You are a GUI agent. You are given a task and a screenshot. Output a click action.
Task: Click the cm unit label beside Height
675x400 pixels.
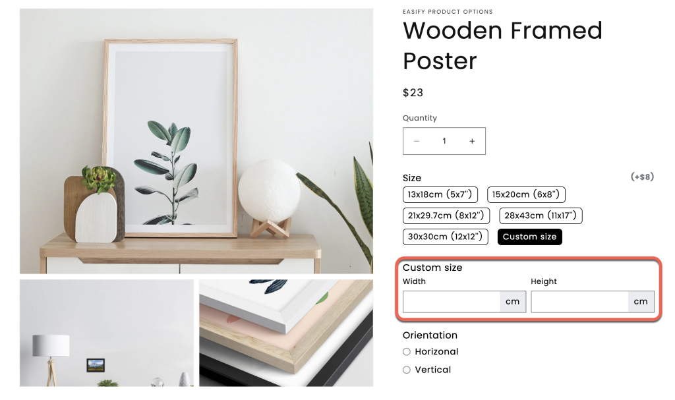tap(641, 302)
